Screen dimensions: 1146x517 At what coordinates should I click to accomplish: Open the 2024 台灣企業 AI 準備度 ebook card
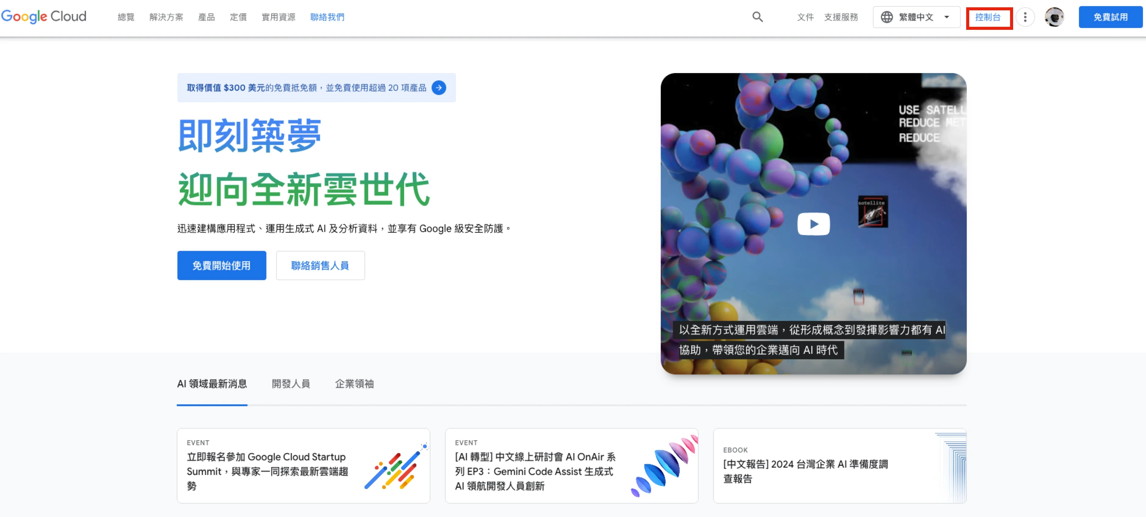[x=839, y=466]
